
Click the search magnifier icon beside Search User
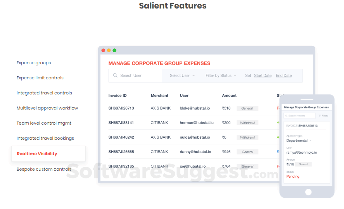click(x=115, y=75)
